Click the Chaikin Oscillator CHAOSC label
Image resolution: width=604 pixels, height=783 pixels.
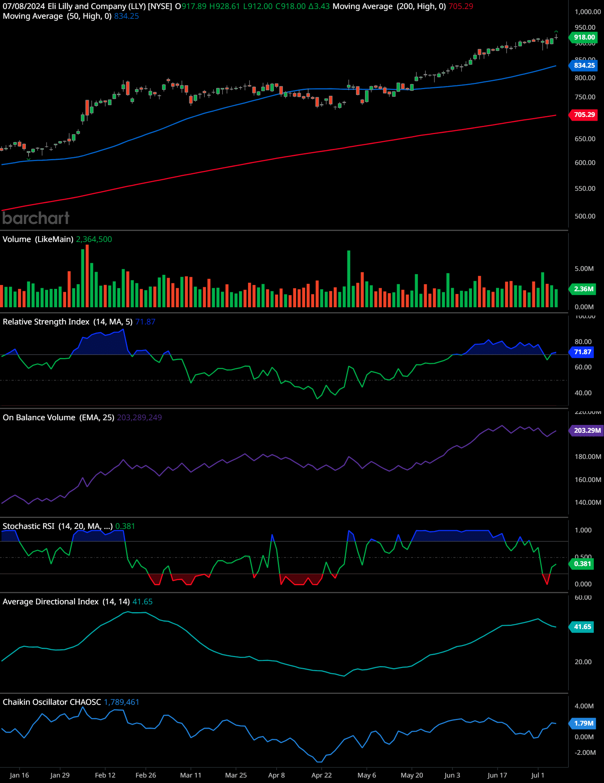point(52,702)
